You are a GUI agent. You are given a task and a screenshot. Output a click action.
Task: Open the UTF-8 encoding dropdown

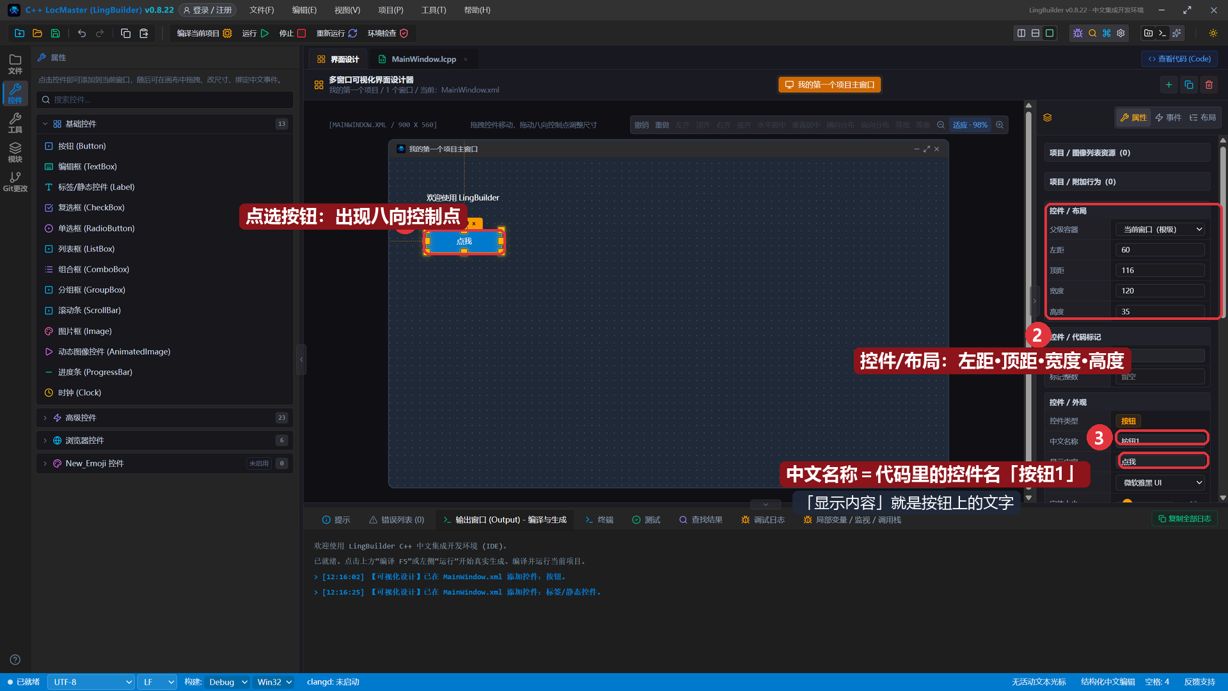(x=91, y=682)
